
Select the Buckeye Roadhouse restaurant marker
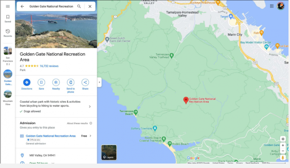[218, 3]
